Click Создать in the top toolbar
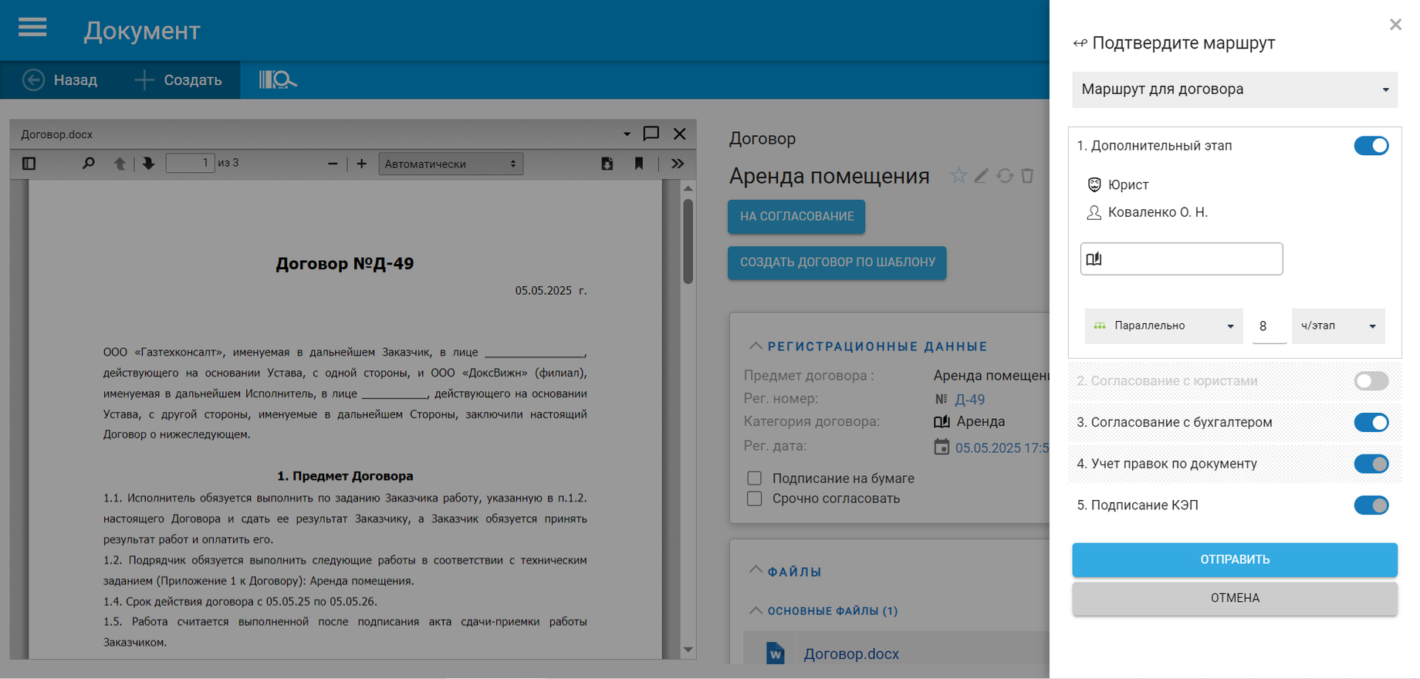 (x=178, y=80)
